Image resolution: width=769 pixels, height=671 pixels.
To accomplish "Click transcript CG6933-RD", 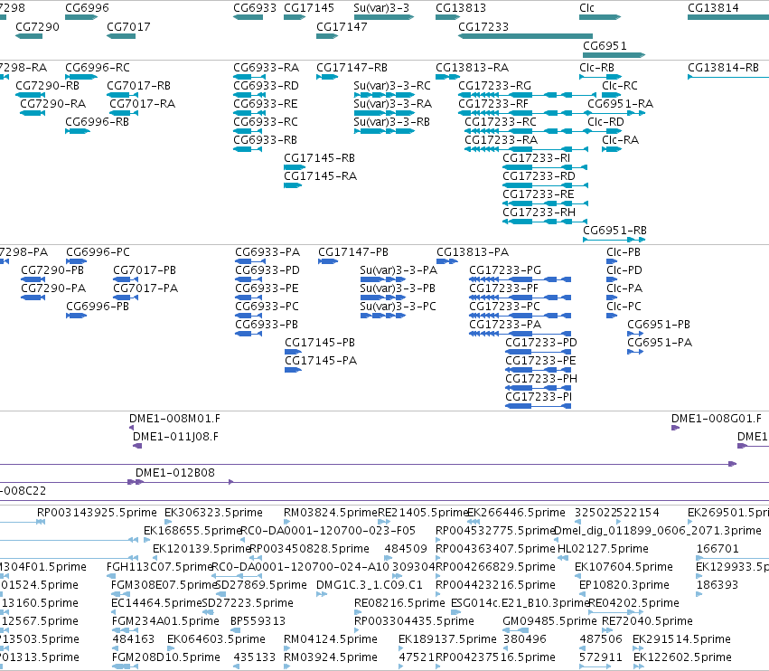I will (267, 85).
